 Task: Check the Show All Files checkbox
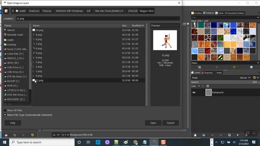pyautogui.click(x=5, y=110)
